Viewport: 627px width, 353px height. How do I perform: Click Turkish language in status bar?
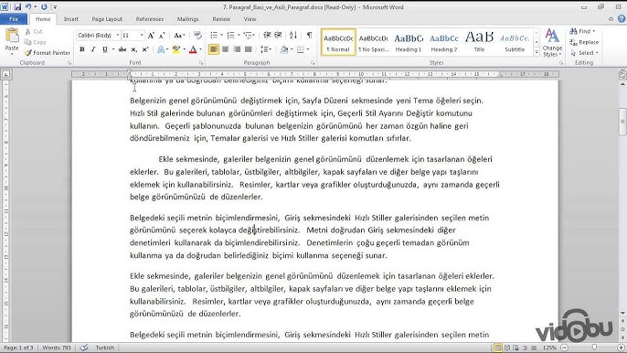click(105, 348)
